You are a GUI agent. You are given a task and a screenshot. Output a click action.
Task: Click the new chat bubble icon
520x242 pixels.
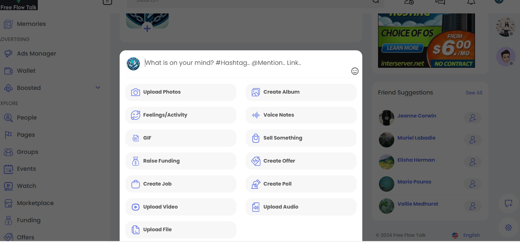(509, 203)
